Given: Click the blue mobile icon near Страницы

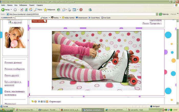Looking at the screenshot, I should pos(39,101).
